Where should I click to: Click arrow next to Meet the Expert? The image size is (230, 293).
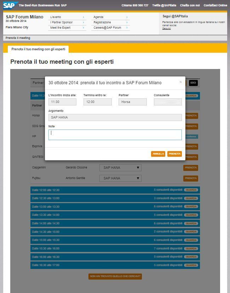(84, 28)
